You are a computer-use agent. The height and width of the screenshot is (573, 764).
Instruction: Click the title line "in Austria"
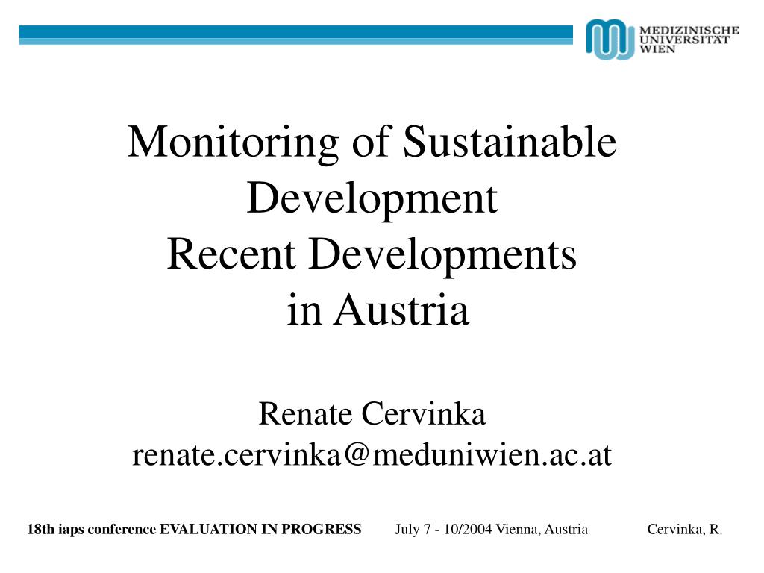tap(378, 310)
